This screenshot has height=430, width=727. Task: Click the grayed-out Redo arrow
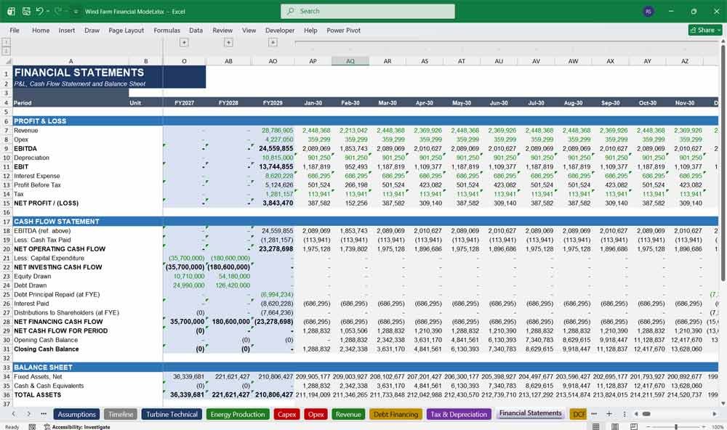coord(57,11)
